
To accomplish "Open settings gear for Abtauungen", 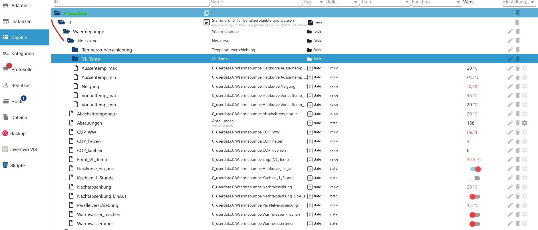I will tap(525, 123).
